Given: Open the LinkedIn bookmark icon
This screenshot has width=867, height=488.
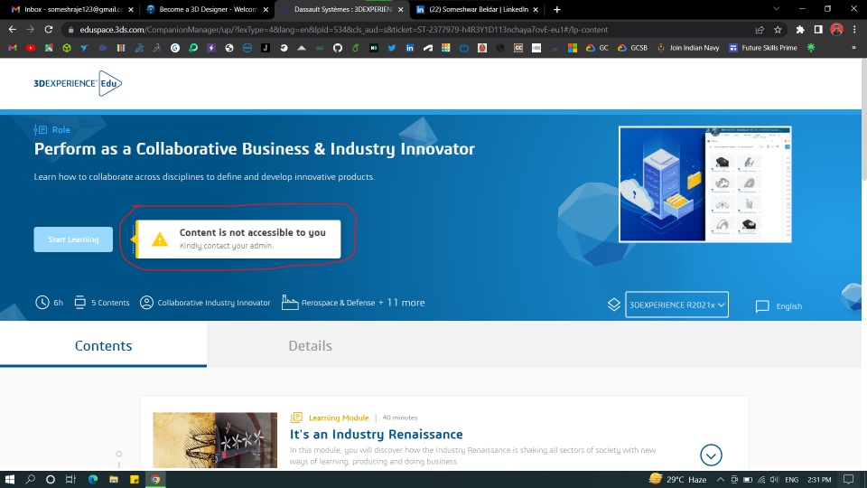Looking at the screenshot, I should [x=410, y=48].
